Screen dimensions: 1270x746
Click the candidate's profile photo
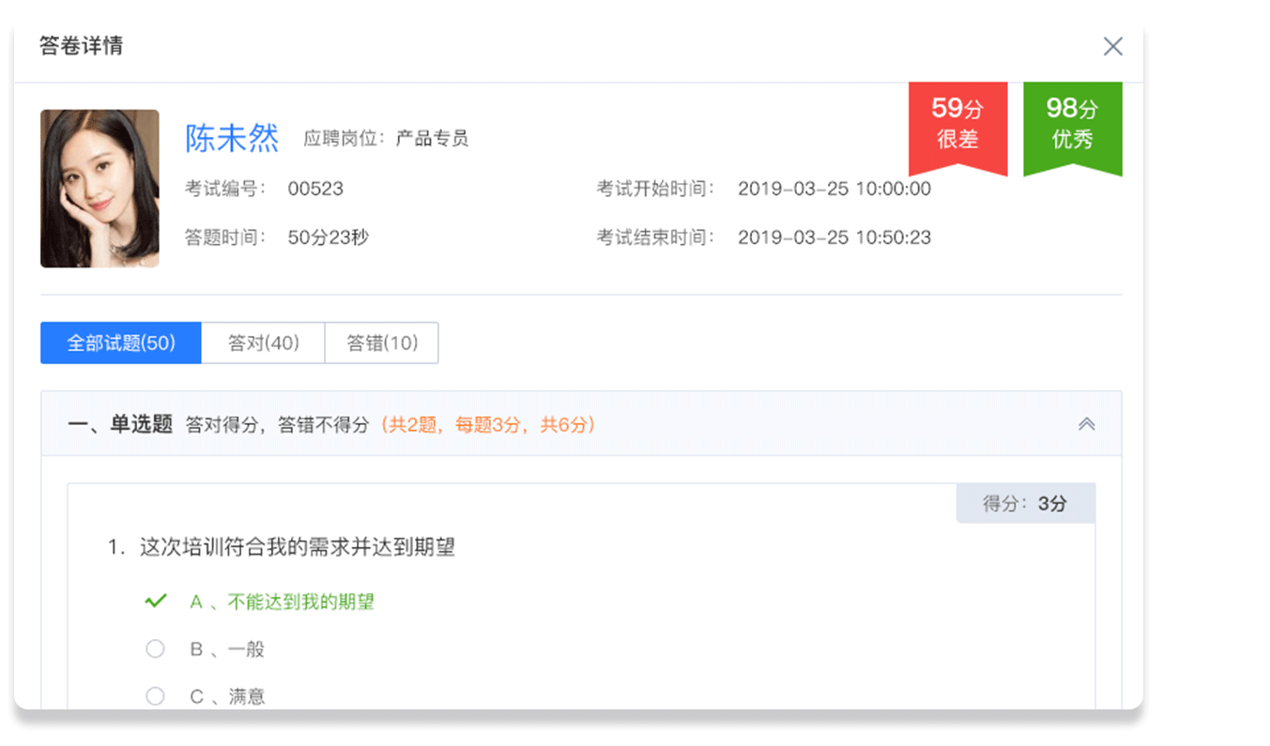pos(99,189)
